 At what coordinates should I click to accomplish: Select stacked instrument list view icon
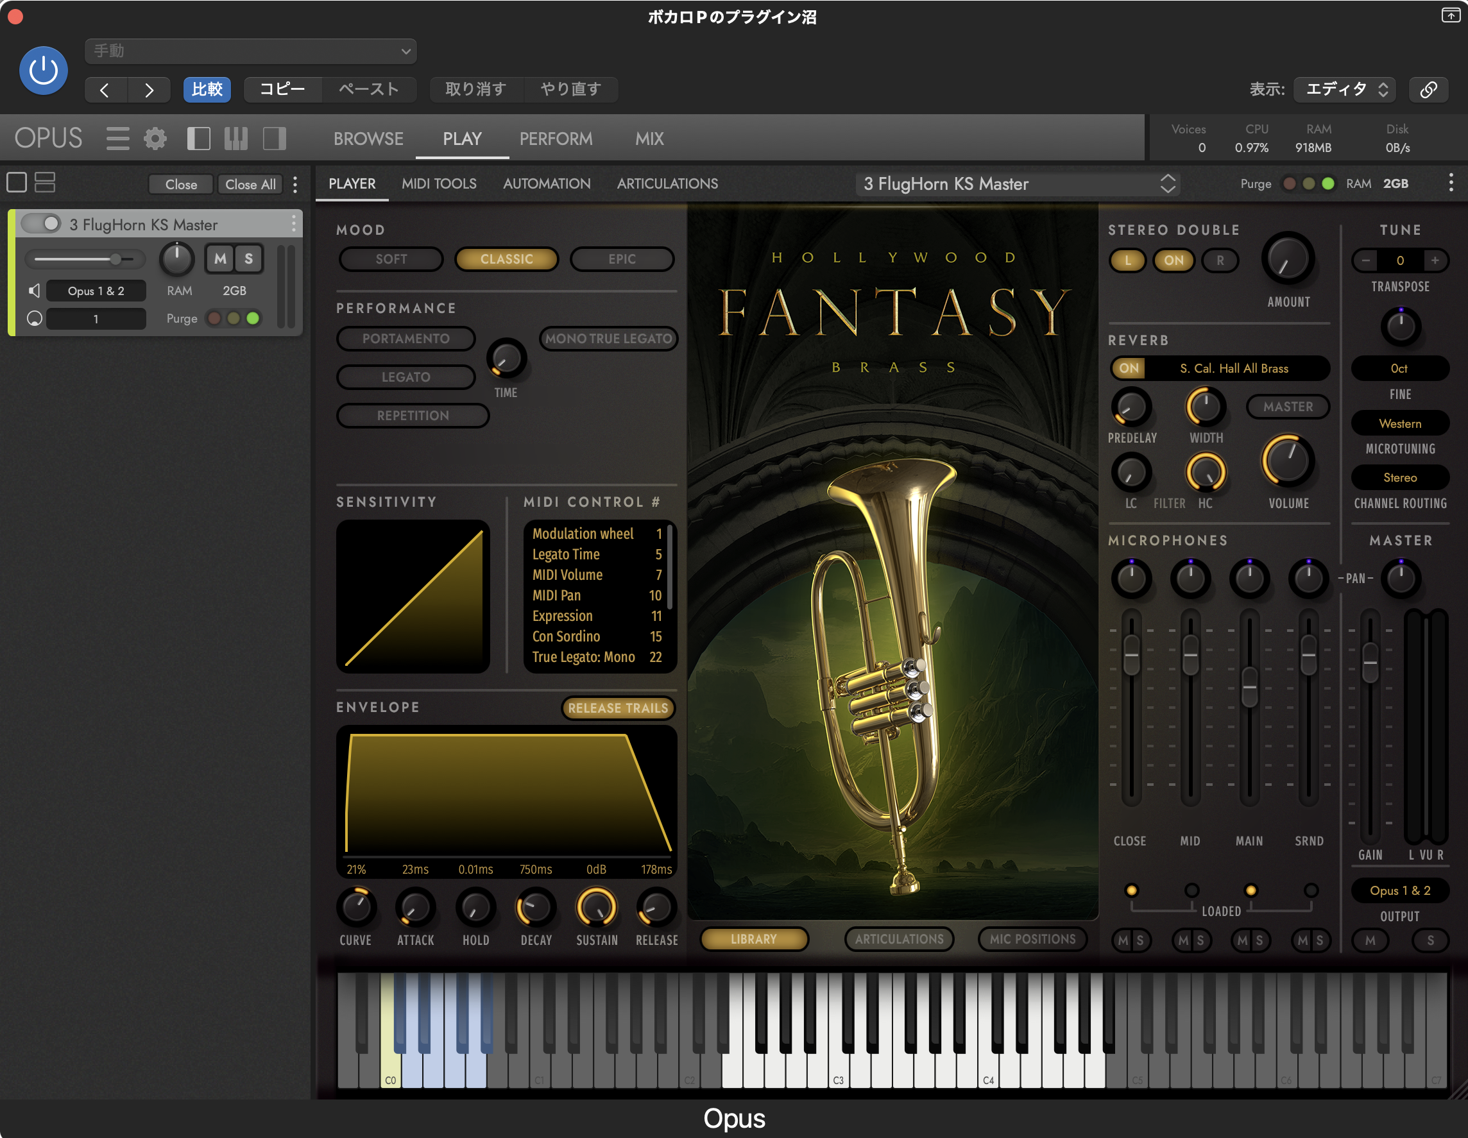(45, 183)
